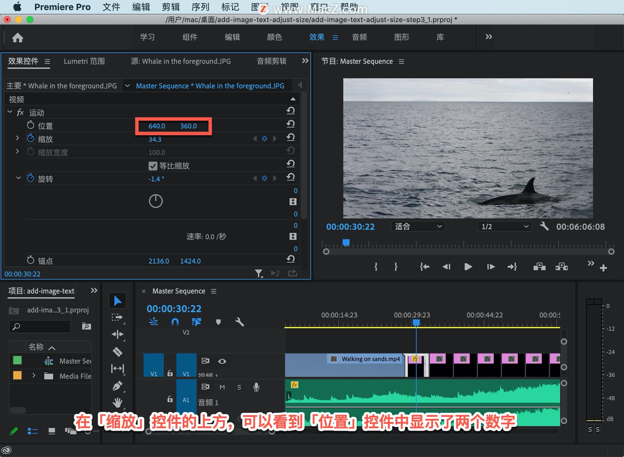Open the 序列 menu in menu bar
This screenshot has width=624, height=457.
pyautogui.click(x=200, y=7)
